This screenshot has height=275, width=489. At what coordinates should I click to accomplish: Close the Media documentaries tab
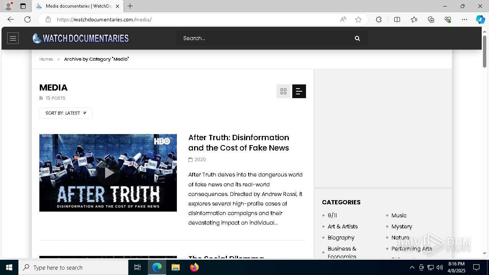[117, 6]
